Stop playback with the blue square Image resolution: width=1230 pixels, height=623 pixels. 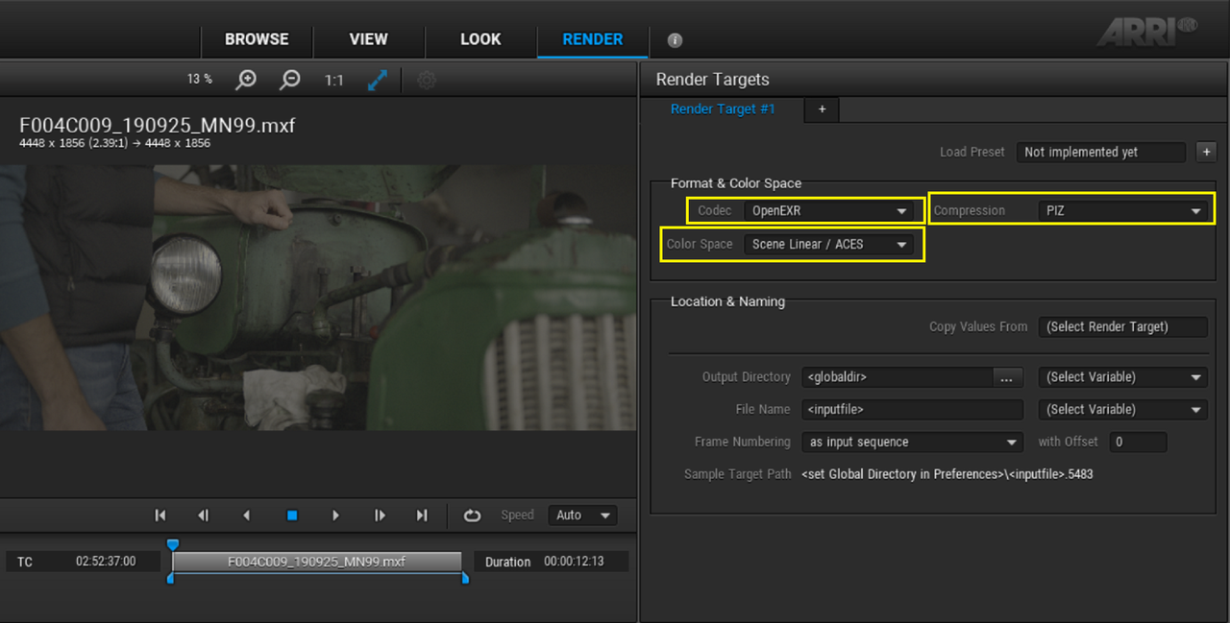point(292,515)
